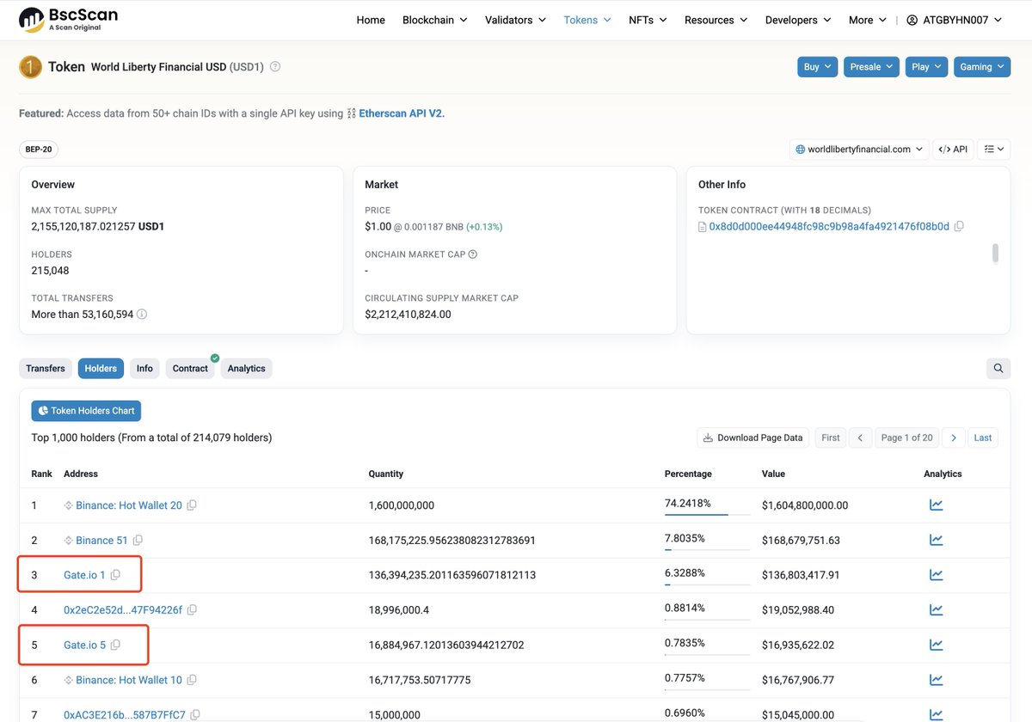Open the Gaming dropdown button
This screenshot has width=1032, height=722.
pyautogui.click(x=982, y=67)
